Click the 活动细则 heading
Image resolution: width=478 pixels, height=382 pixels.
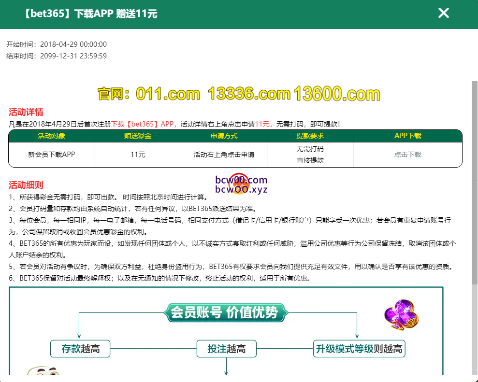pyautogui.click(x=26, y=185)
